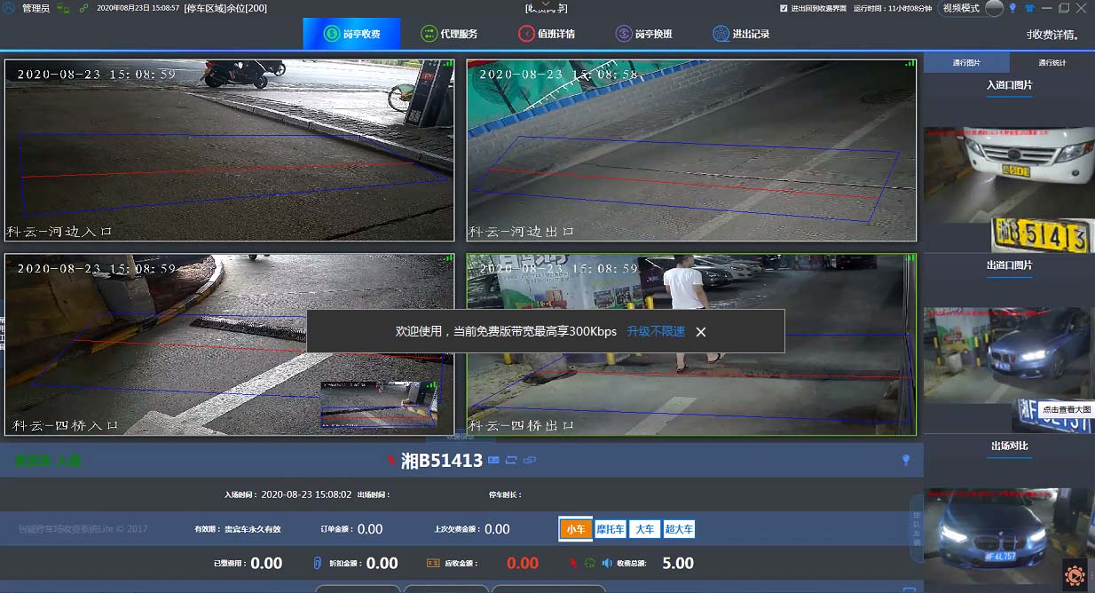The image size is (1095, 593).
Task: Choose the 大车 vehicle type button
Action: (x=643, y=529)
